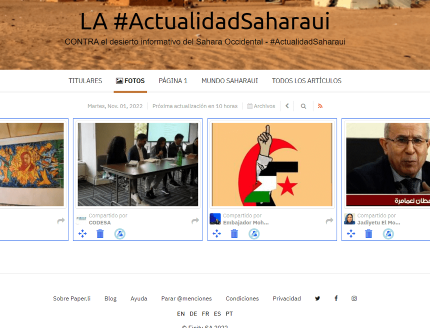The height and width of the screenshot is (328, 430).
Task: Subscribe using the orange RSS icon
Action: coord(320,106)
